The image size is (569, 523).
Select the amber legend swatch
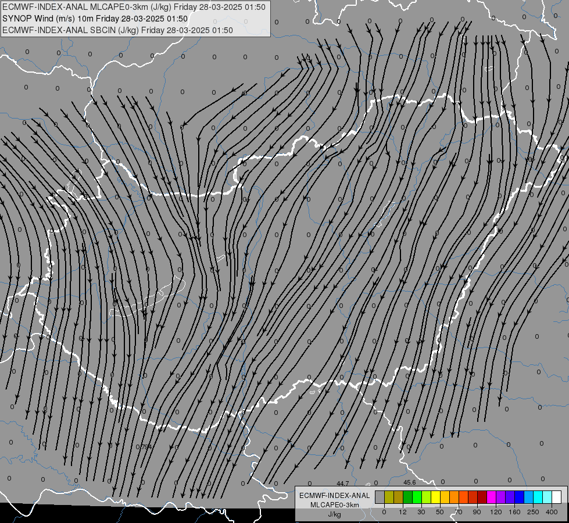click(x=445, y=497)
